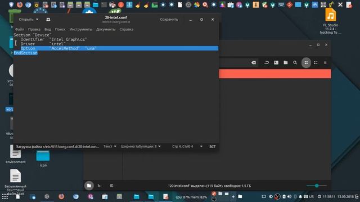Screen dimensions: 360x202
Task: Open Firefox from the bottom taskbar
Action: coord(61,196)
